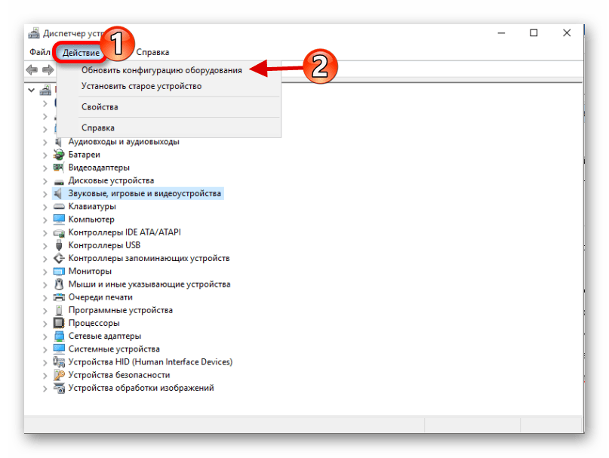Click the Аудиовходы и аудиовыходы speaker icon
609x458 pixels.
click(59, 142)
